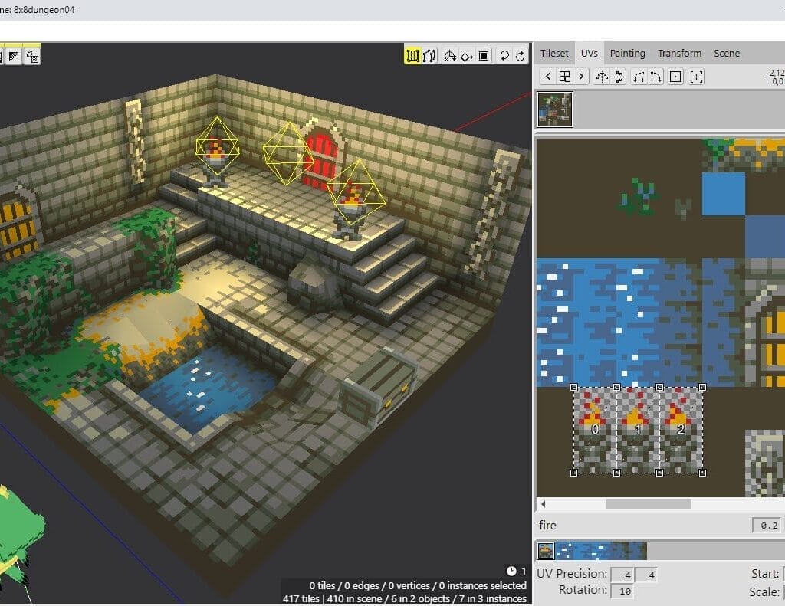
Task: Select the tile grid mode tool
Action: point(412,55)
